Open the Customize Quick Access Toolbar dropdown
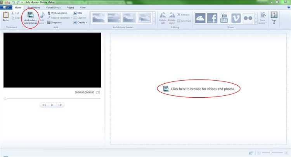This screenshot has height=157, width=291. click(22, 3)
